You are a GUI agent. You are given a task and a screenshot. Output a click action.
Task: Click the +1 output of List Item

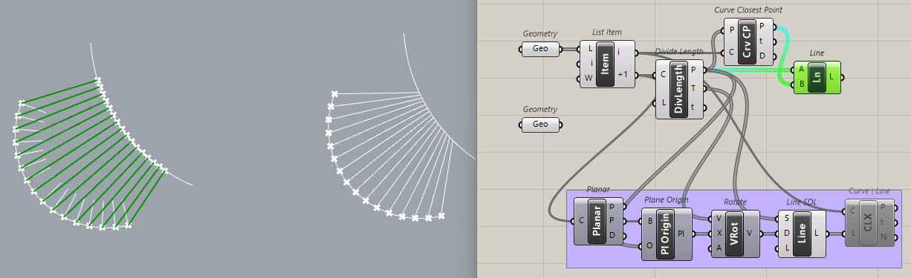coord(623,74)
